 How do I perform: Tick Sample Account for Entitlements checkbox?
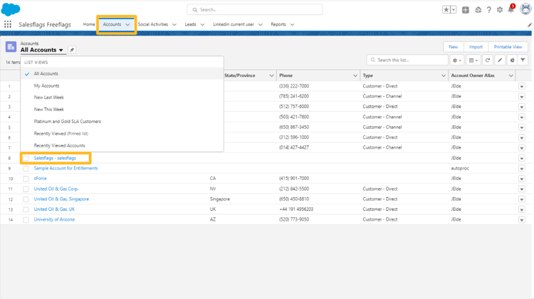point(26,169)
